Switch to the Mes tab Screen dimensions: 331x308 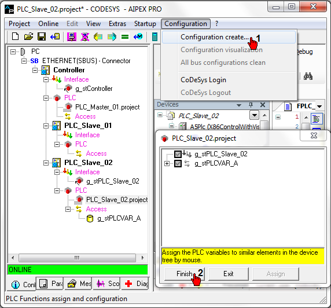[x=78, y=284]
